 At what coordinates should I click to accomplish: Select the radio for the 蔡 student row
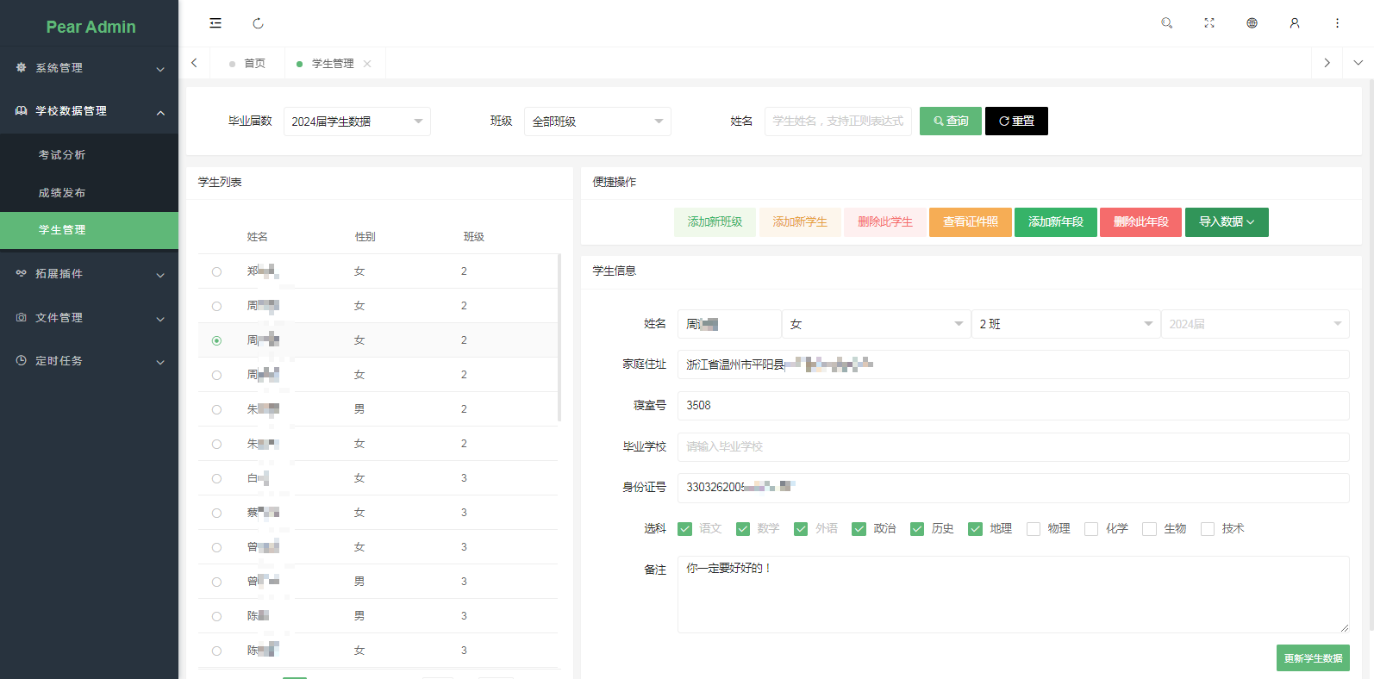(216, 513)
